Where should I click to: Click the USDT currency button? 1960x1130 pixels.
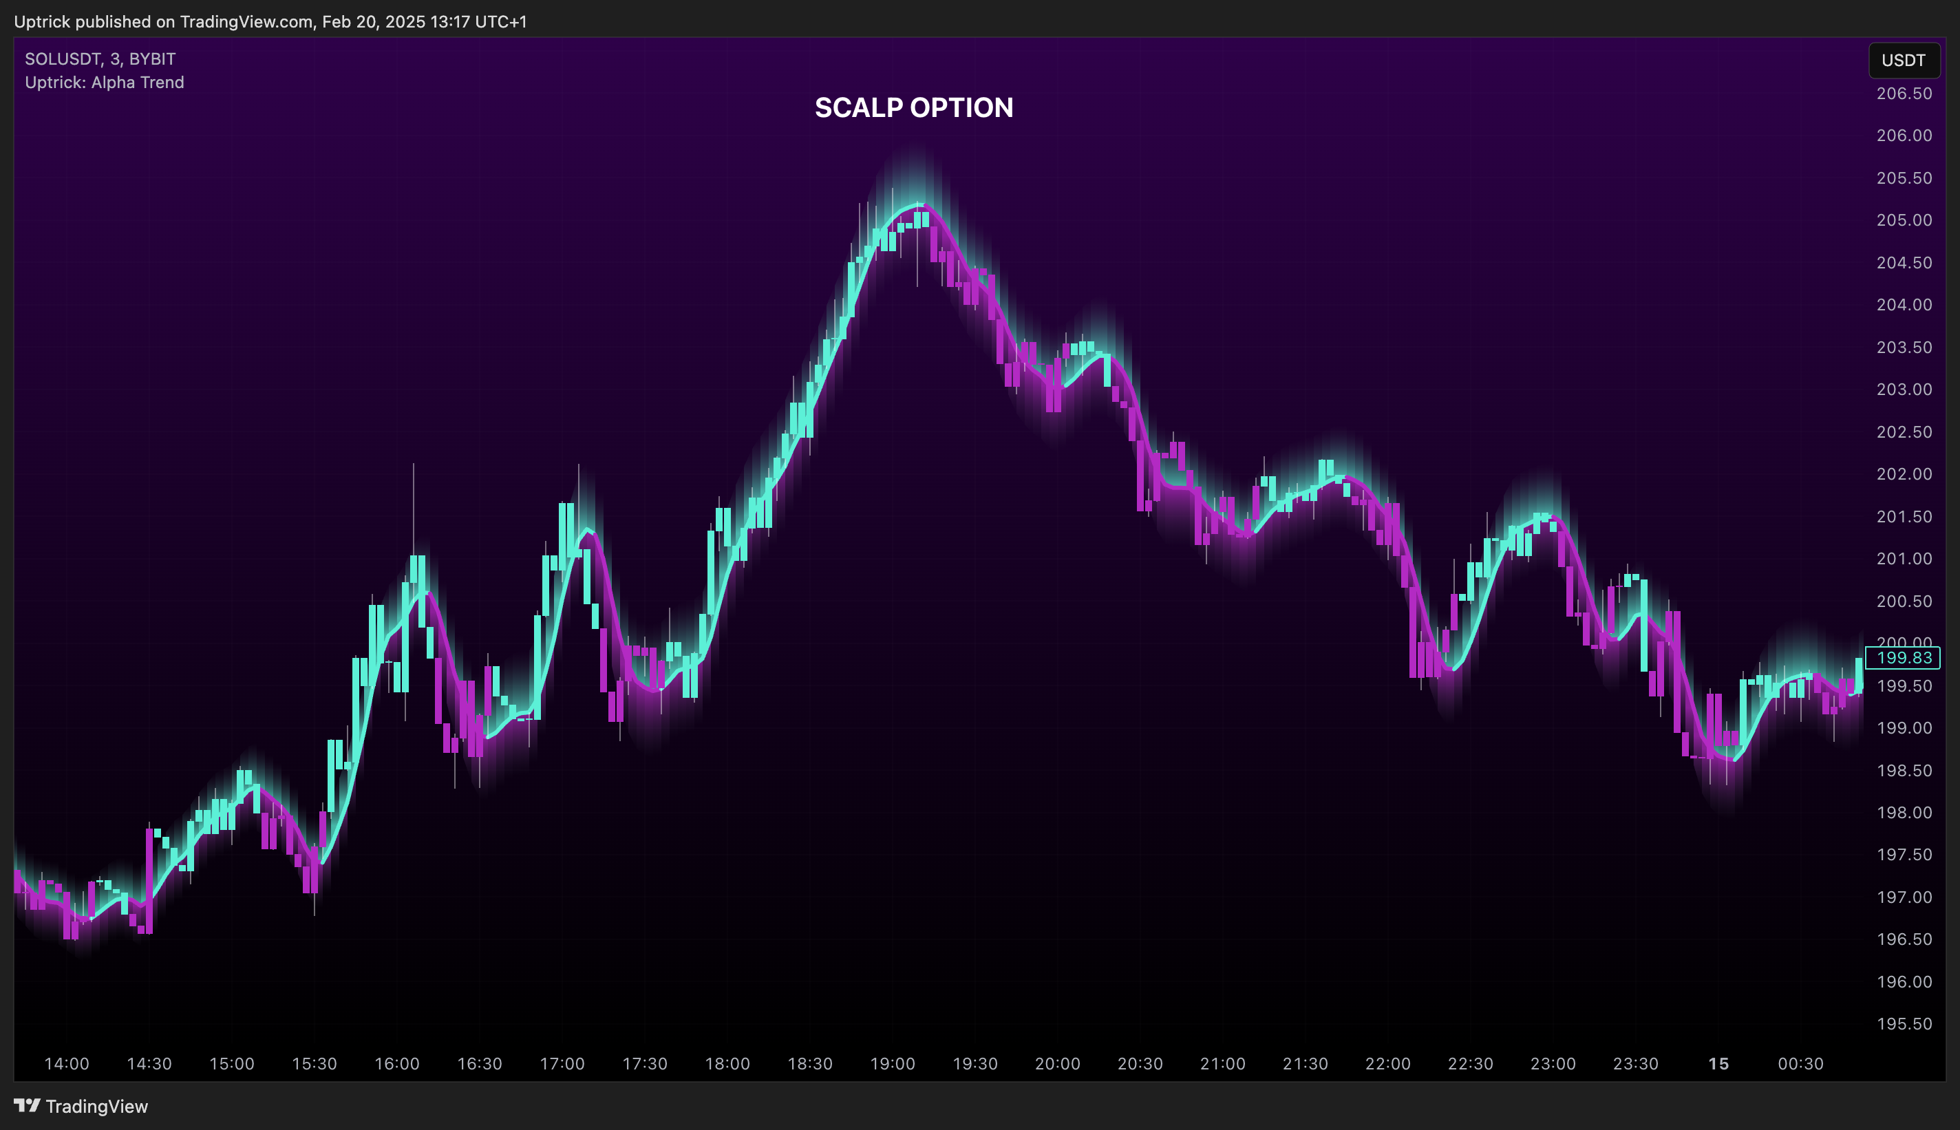(1904, 61)
